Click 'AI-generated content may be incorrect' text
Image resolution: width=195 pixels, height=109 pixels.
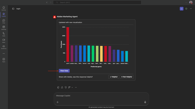click(x=101, y=107)
